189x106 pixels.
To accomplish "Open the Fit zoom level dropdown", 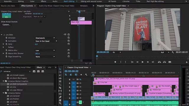I will pos(117,52).
